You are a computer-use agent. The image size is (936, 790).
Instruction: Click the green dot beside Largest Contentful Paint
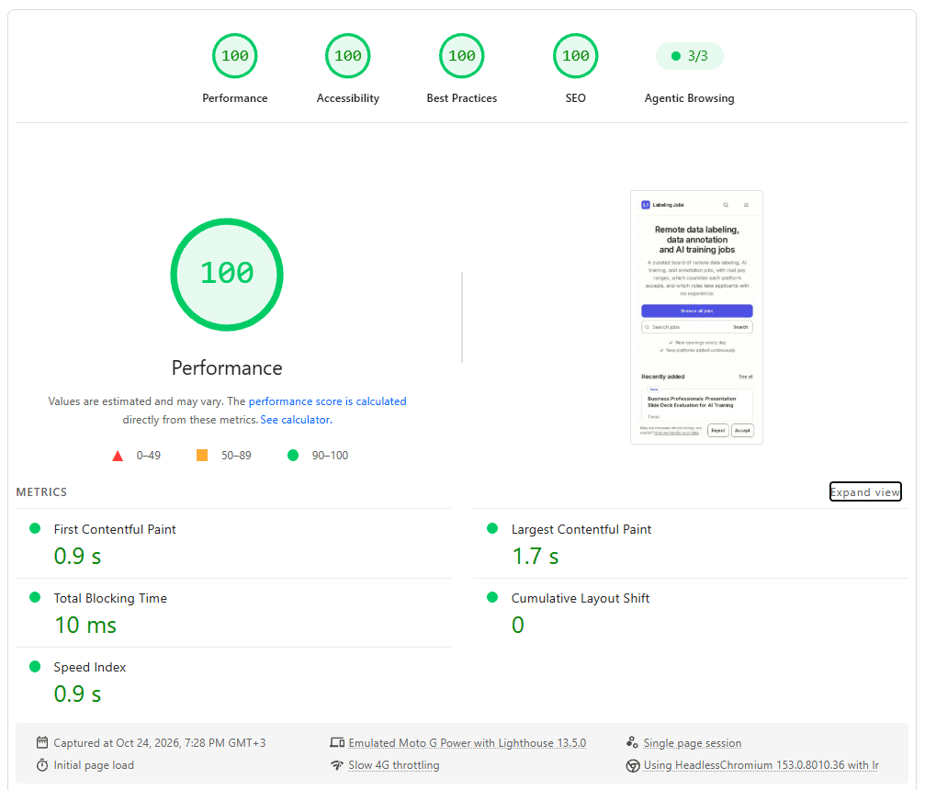(x=492, y=528)
